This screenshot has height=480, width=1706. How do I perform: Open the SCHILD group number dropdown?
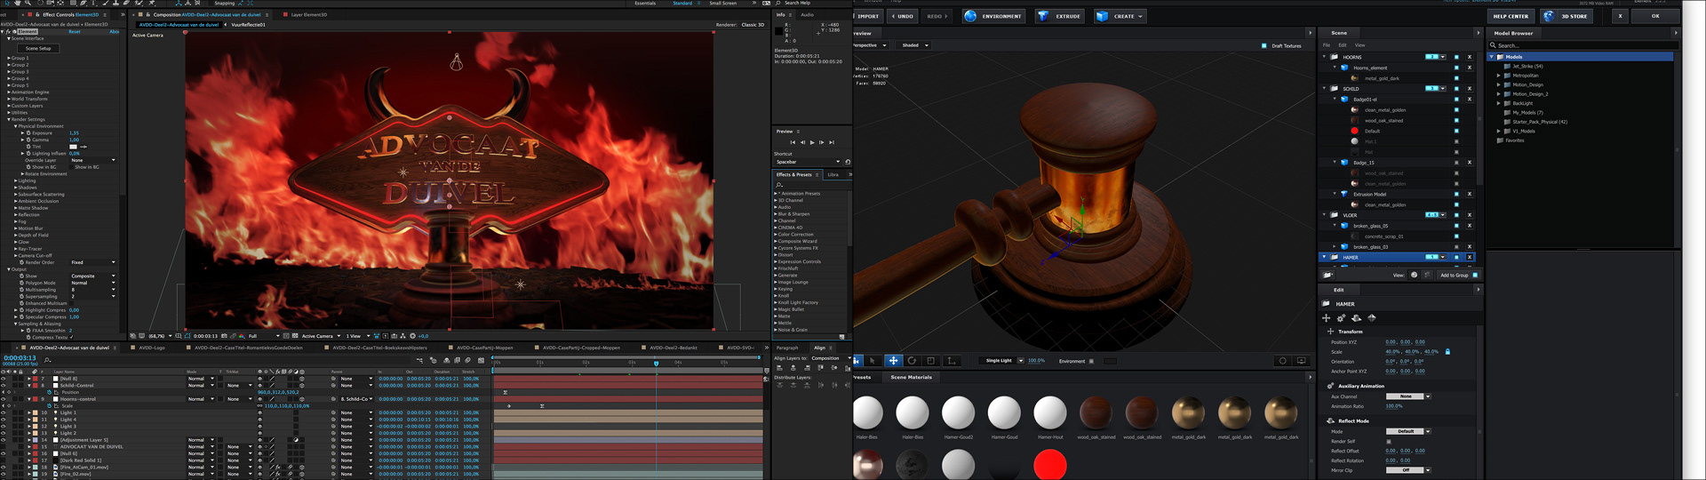click(x=1435, y=89)
